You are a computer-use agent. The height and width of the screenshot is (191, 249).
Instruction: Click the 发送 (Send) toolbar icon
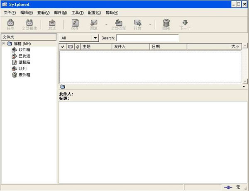pos(52,24)
